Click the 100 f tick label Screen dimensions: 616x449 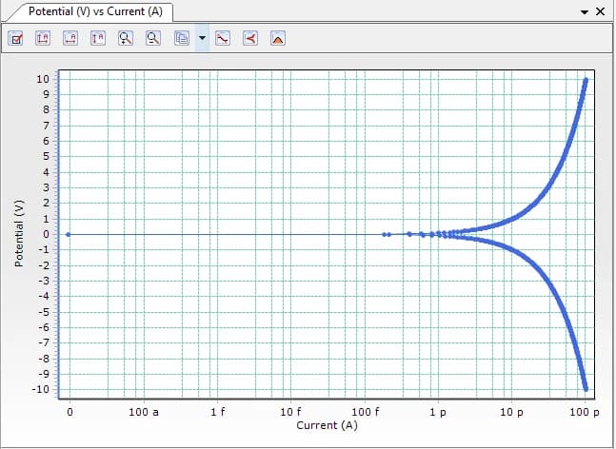(366, 412)
